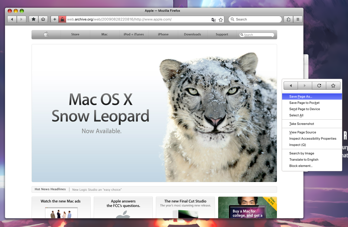Click Bookmark star in the context menu
The image size is (348, 227).
click(x=333, y=86)
